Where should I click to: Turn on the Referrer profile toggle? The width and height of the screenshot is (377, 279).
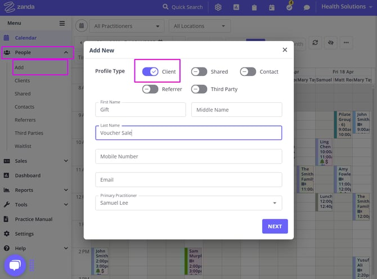point(150,89)
